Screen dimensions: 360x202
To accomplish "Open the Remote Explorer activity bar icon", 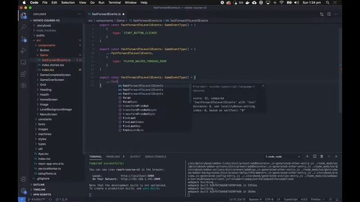I will click(x=24, y=62).
